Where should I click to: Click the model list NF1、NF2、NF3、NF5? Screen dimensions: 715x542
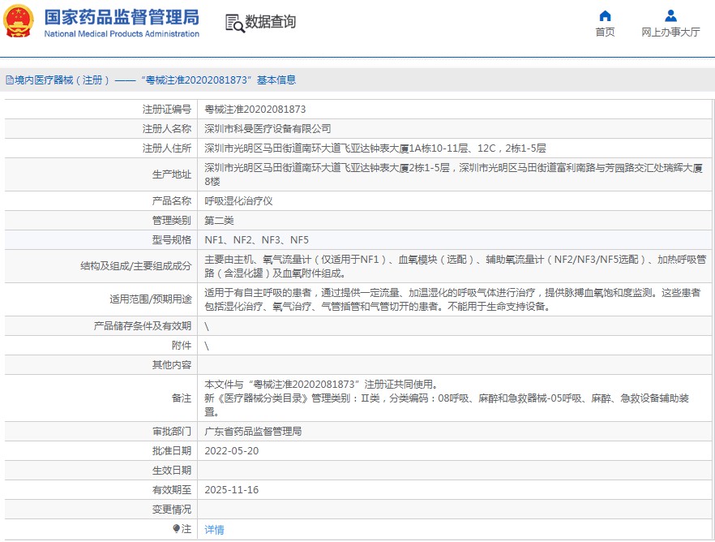pos(256,240)
